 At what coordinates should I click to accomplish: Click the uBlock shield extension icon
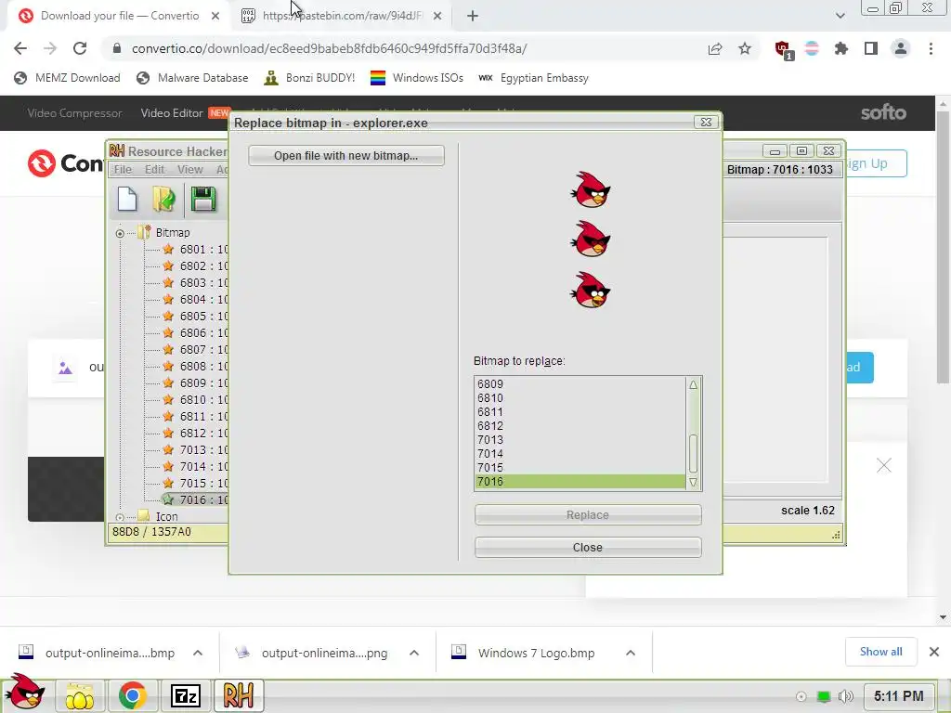[x=783, y=50]
